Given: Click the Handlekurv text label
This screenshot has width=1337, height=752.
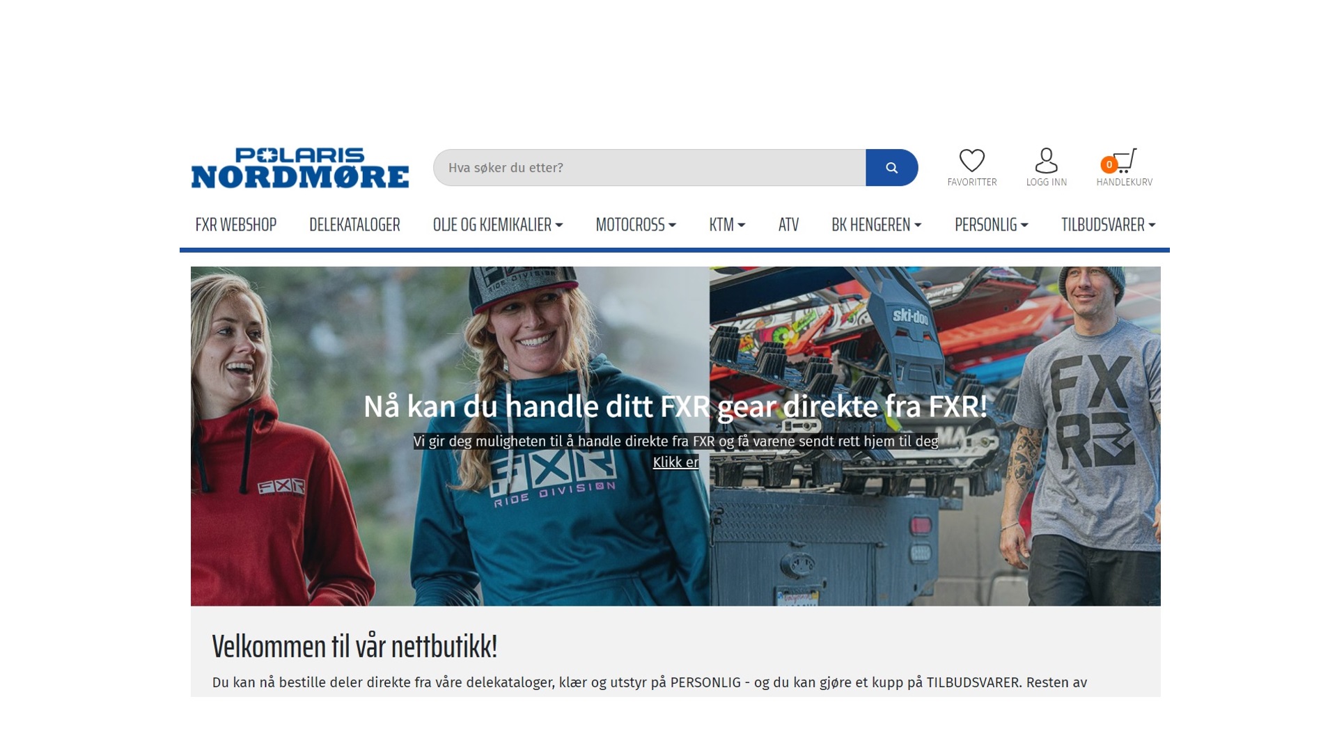Looking at the screenshot, I should 1124,182.
